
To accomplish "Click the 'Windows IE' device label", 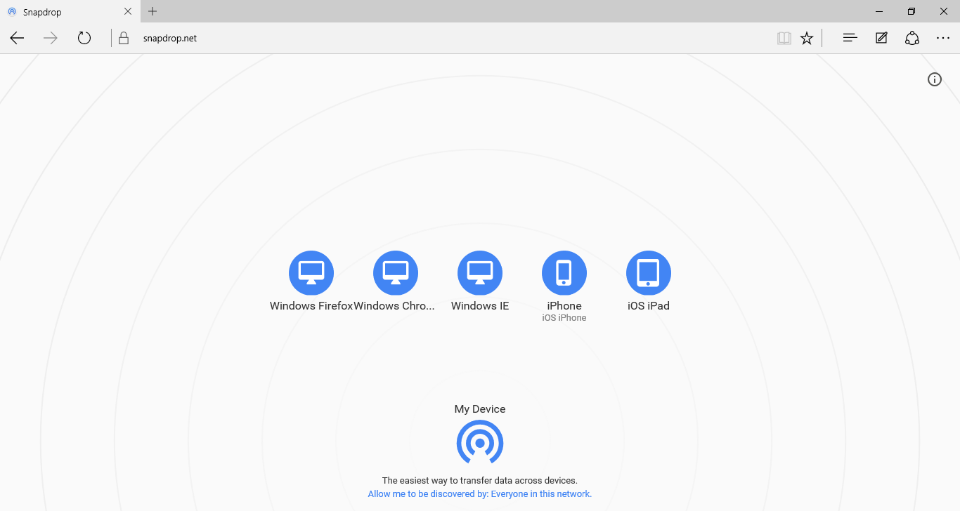I will [x=480, y=306].
